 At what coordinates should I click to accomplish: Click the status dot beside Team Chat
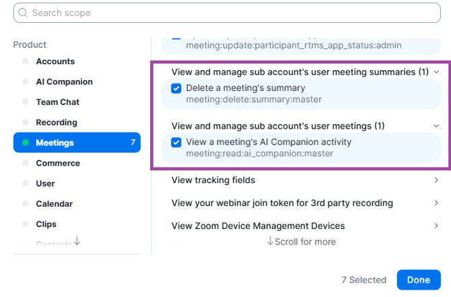click(26, 102)
